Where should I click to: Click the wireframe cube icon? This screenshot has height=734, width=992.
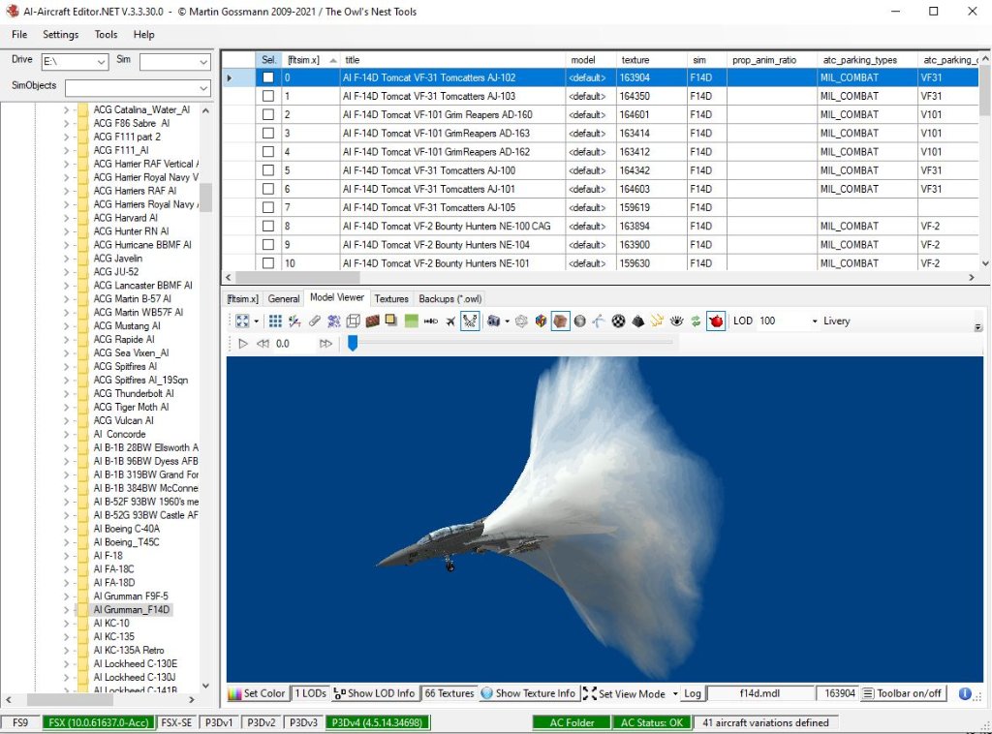click(354, 321)
